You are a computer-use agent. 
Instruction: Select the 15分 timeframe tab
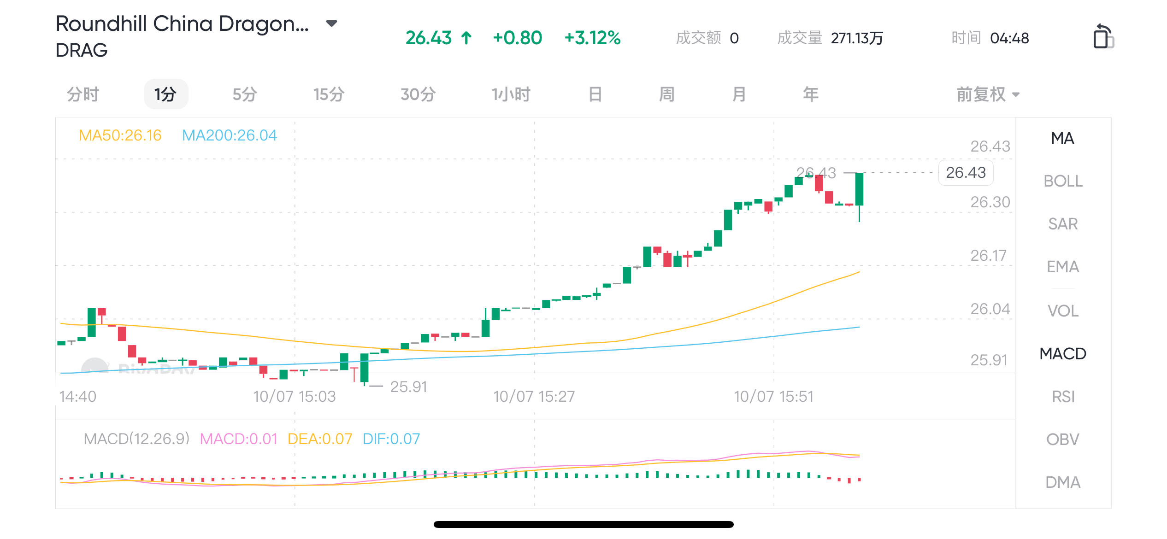(329, 94)
